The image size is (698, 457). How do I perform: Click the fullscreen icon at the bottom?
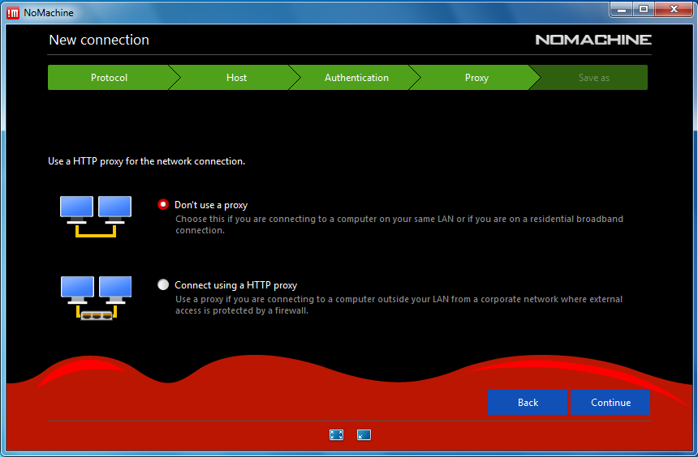coord(336,435)
